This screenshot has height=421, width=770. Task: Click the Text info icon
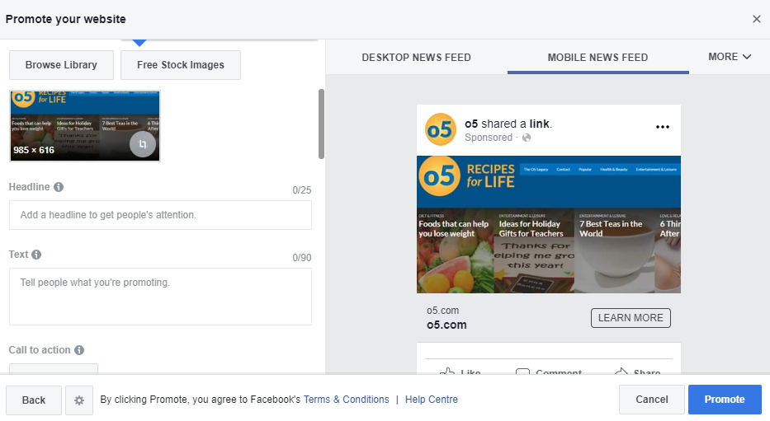tap(36, 255)
